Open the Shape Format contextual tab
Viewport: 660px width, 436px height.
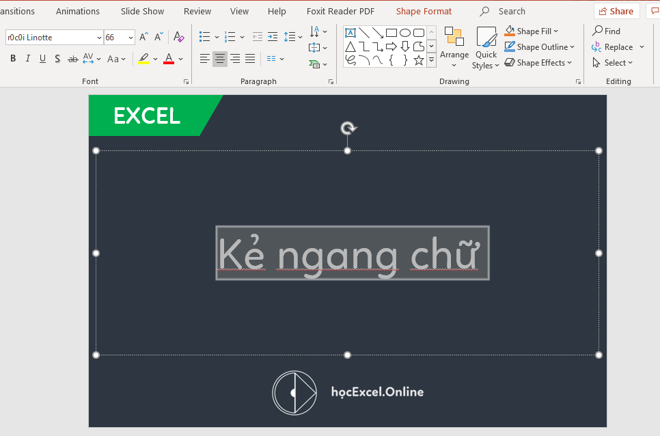click(x=424, y=11)
